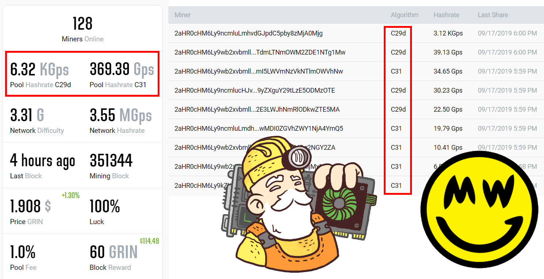
Task: Click C31 algorithm in the 19.79 Gps row
Action: click(396, 129)
